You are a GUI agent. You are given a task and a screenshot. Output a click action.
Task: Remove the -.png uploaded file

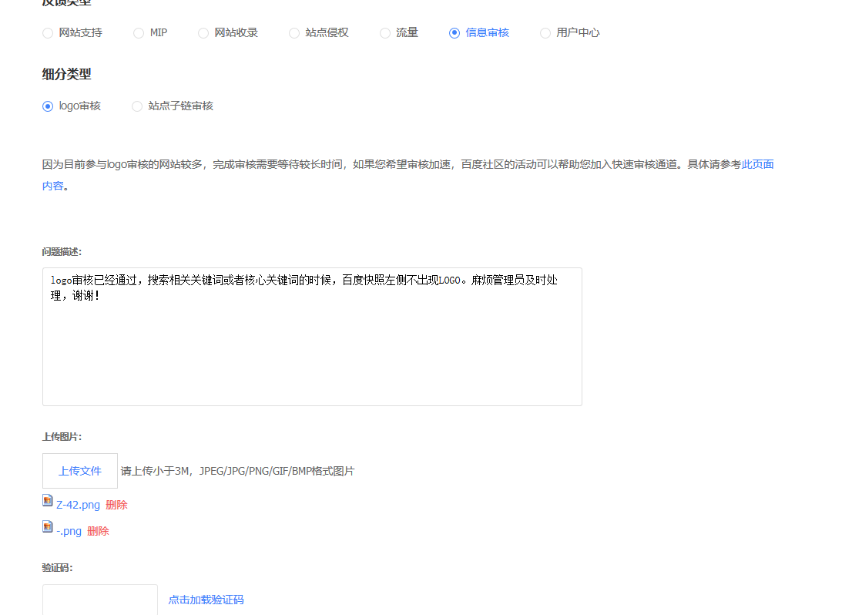(x=98, y=531)
